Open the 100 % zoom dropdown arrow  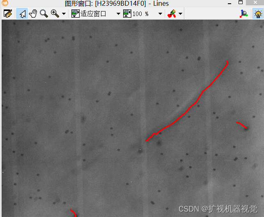click(160, 14)
